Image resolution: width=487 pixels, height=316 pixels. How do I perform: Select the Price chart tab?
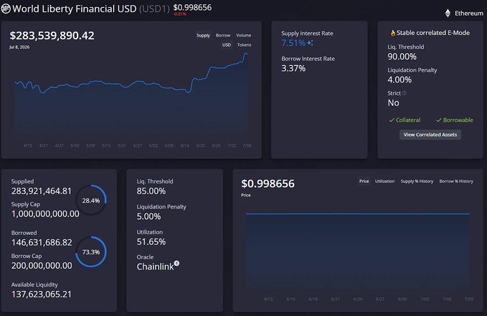coord(364,181)
